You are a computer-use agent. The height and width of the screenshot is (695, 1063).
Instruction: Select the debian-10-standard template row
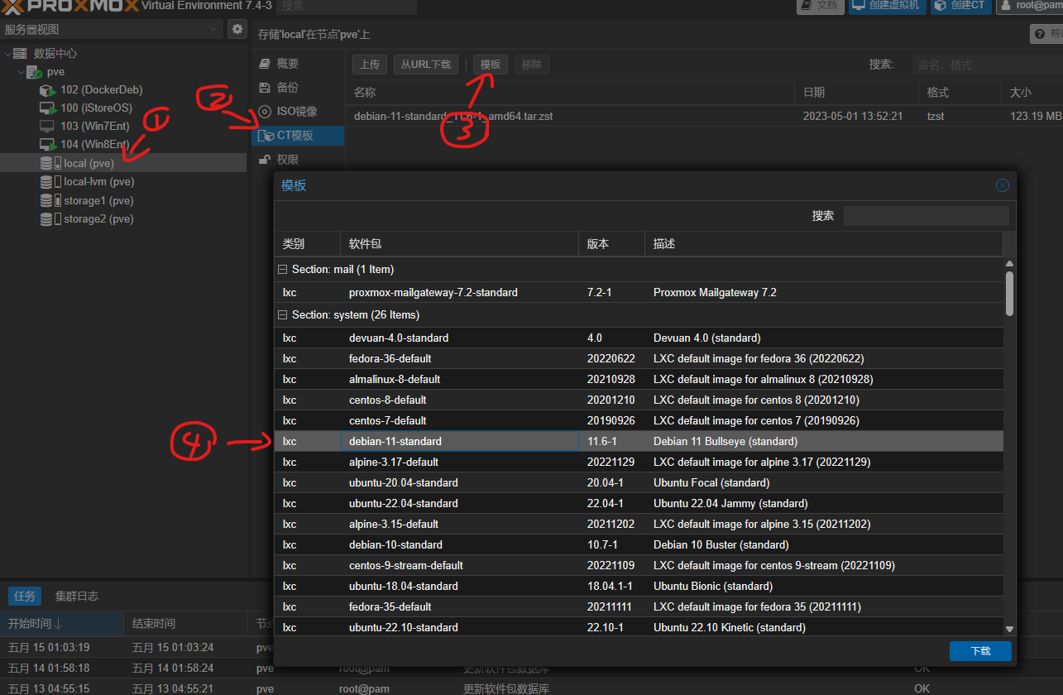639,544
